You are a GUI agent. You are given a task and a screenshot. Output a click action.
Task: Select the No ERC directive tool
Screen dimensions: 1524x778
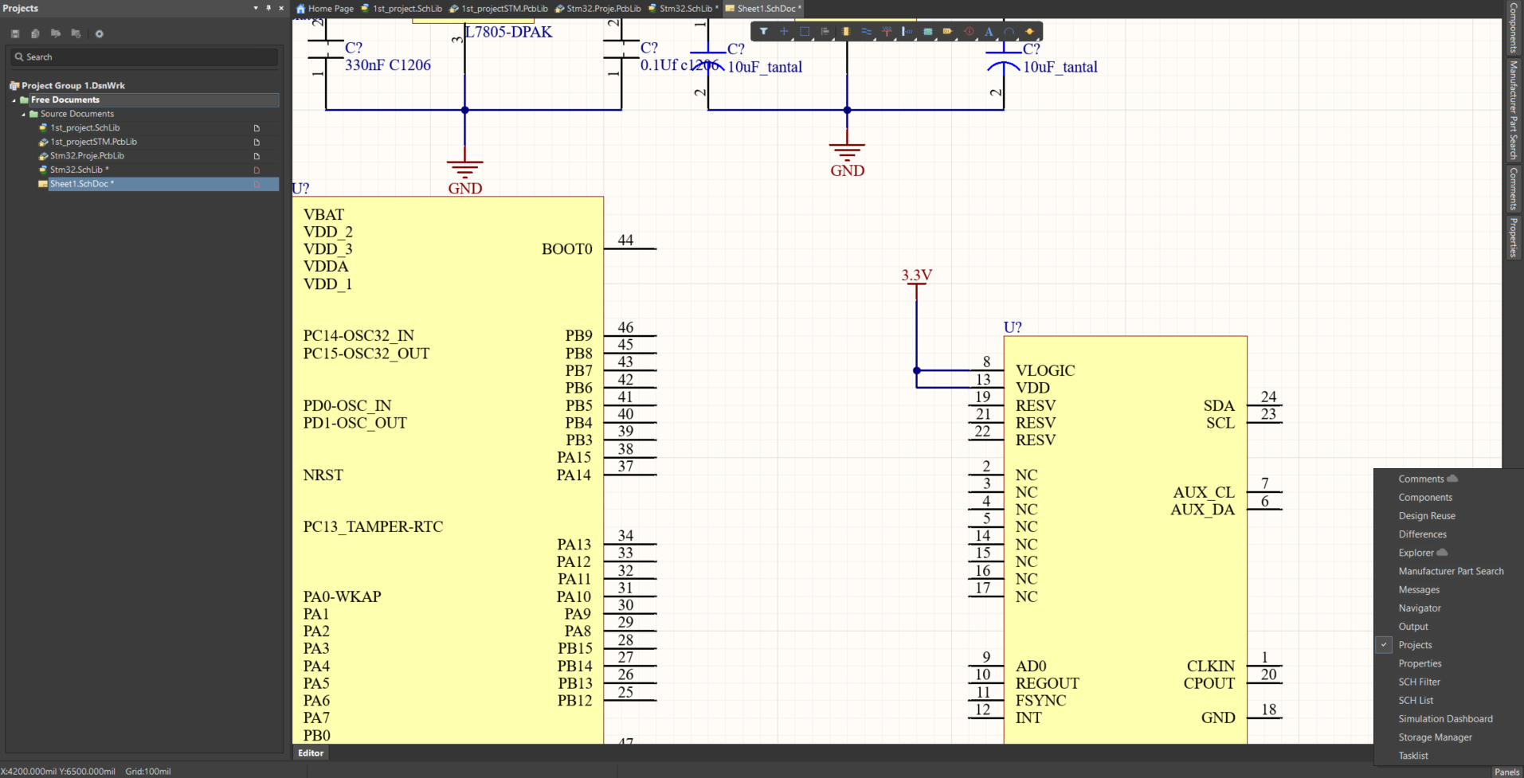pyautogui.click(x=970, y=32)
